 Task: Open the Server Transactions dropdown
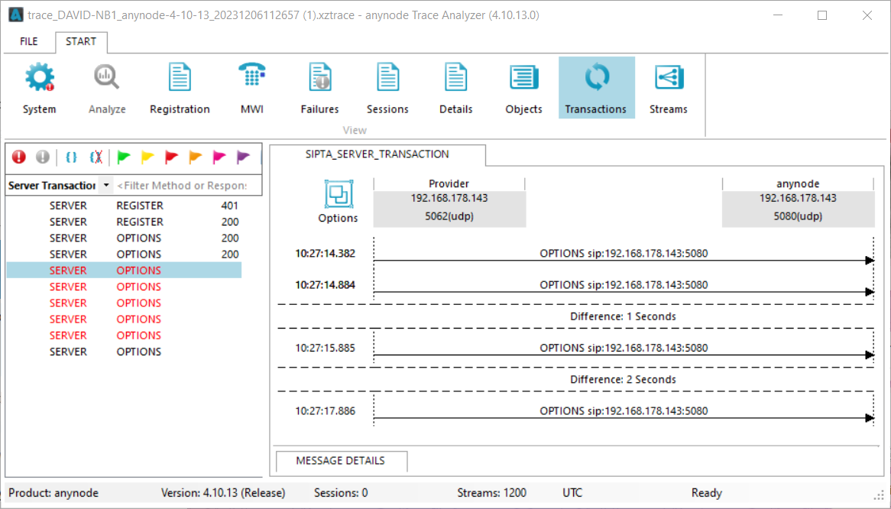click(x=105, y=185)
